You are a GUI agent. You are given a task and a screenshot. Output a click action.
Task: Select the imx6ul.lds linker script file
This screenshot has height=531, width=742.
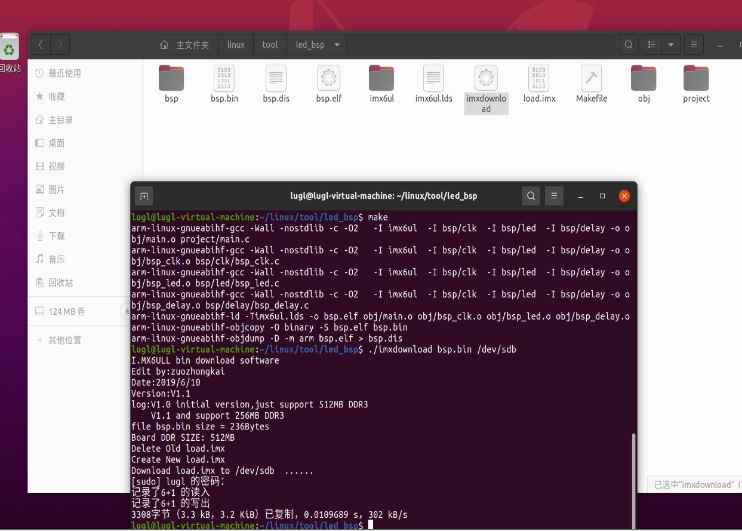pyautogui.click(x=433, y=78)
